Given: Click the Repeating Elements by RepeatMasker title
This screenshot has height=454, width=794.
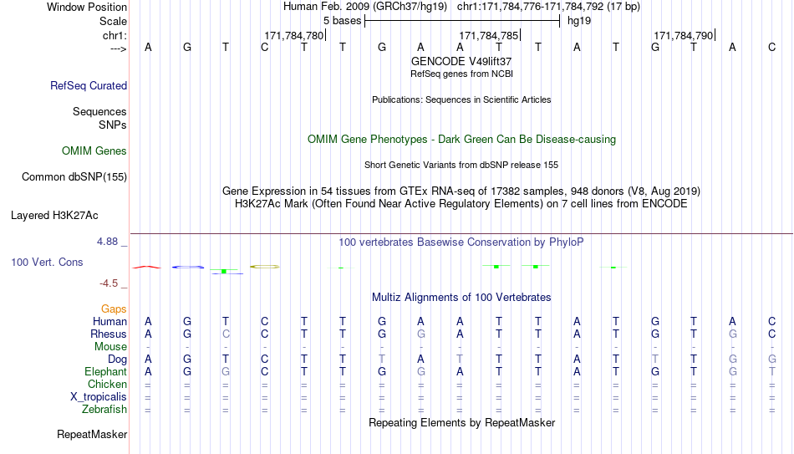Looking at the screenshot, I should pyautogui.click(x=461, y=422).
